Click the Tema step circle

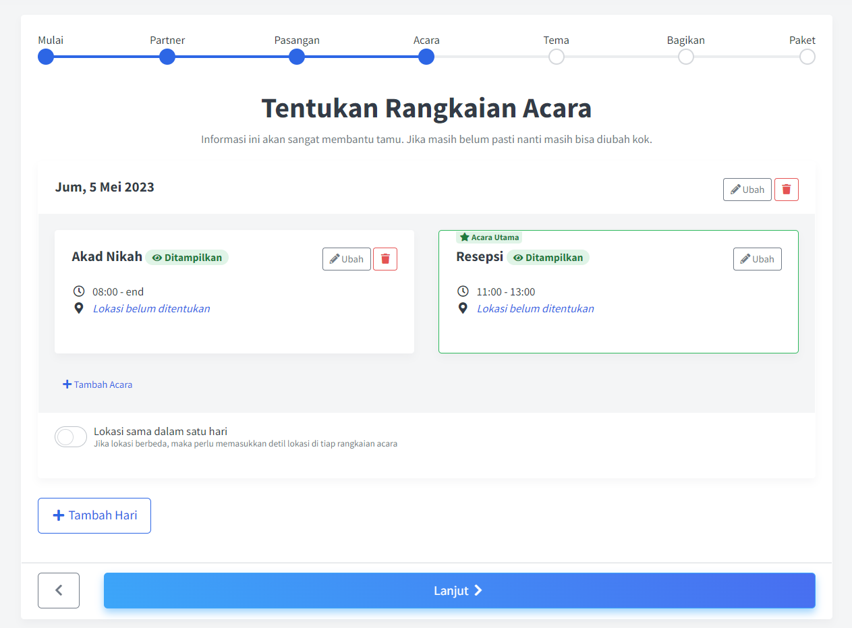[x=557, y=57]
